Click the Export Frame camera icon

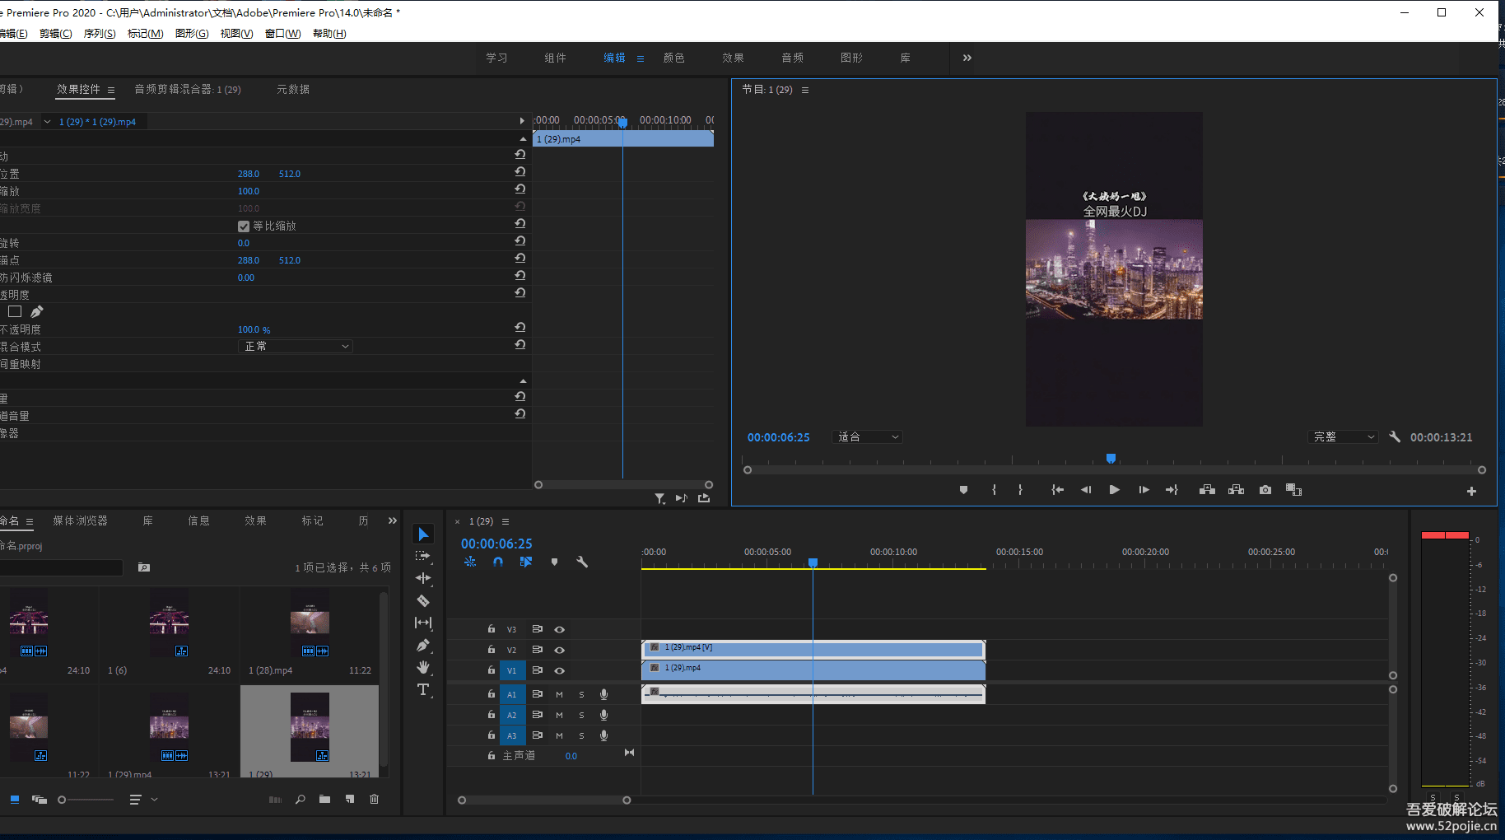[x=1265, y=490]
